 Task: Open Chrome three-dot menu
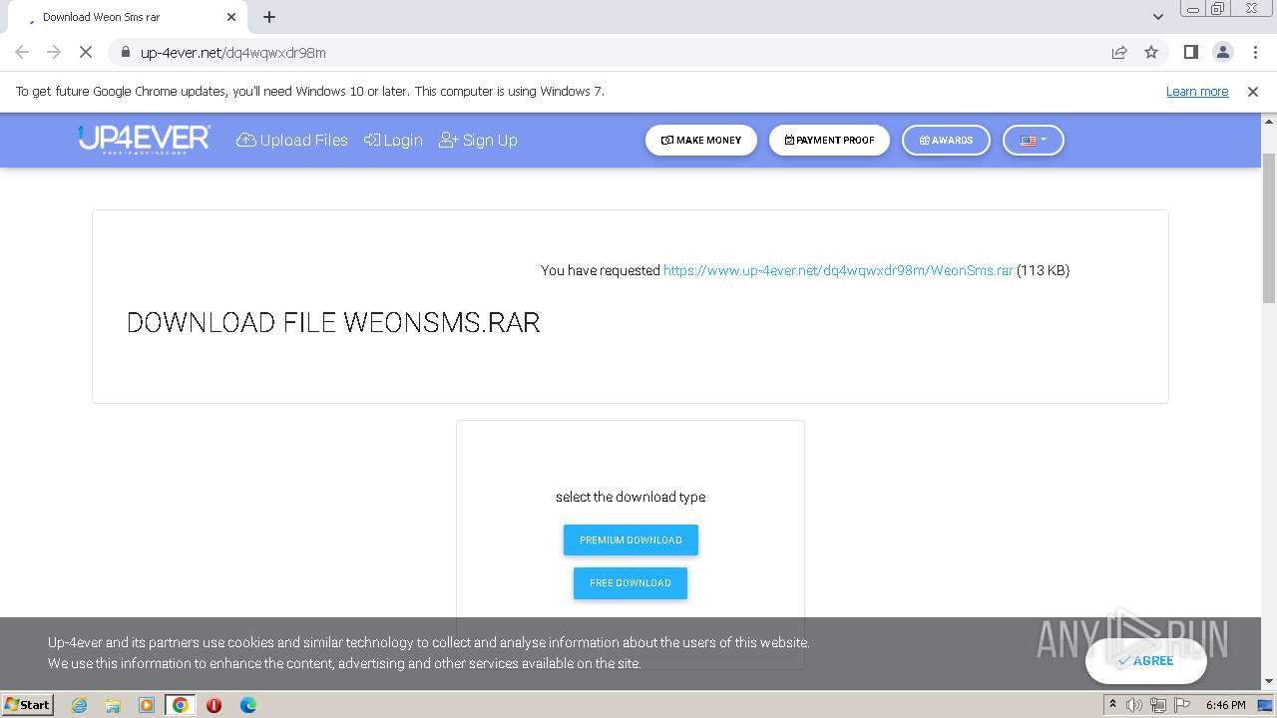coord(1254,52)
